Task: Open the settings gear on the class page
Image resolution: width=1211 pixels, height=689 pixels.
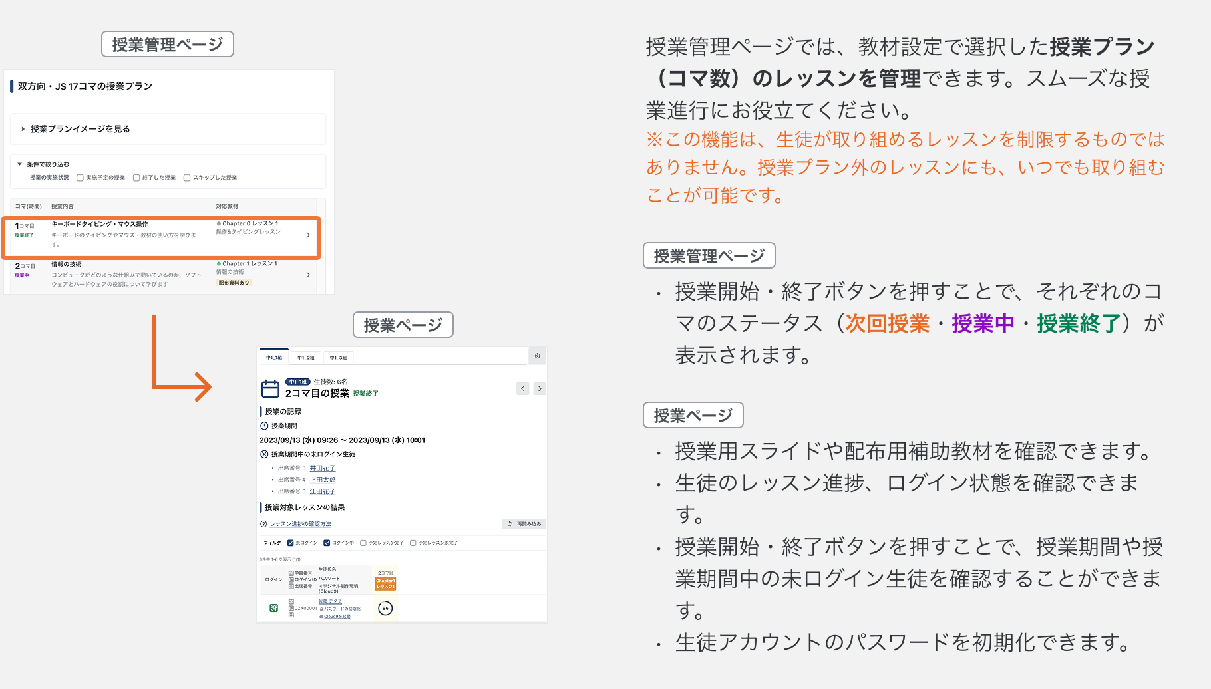Action: click(538, 356)
